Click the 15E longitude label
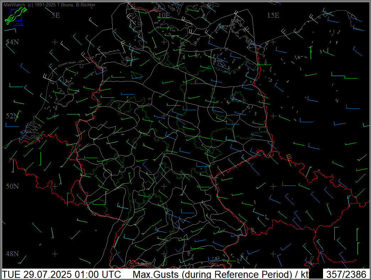 pyautogui.click(x=273, y=15)
